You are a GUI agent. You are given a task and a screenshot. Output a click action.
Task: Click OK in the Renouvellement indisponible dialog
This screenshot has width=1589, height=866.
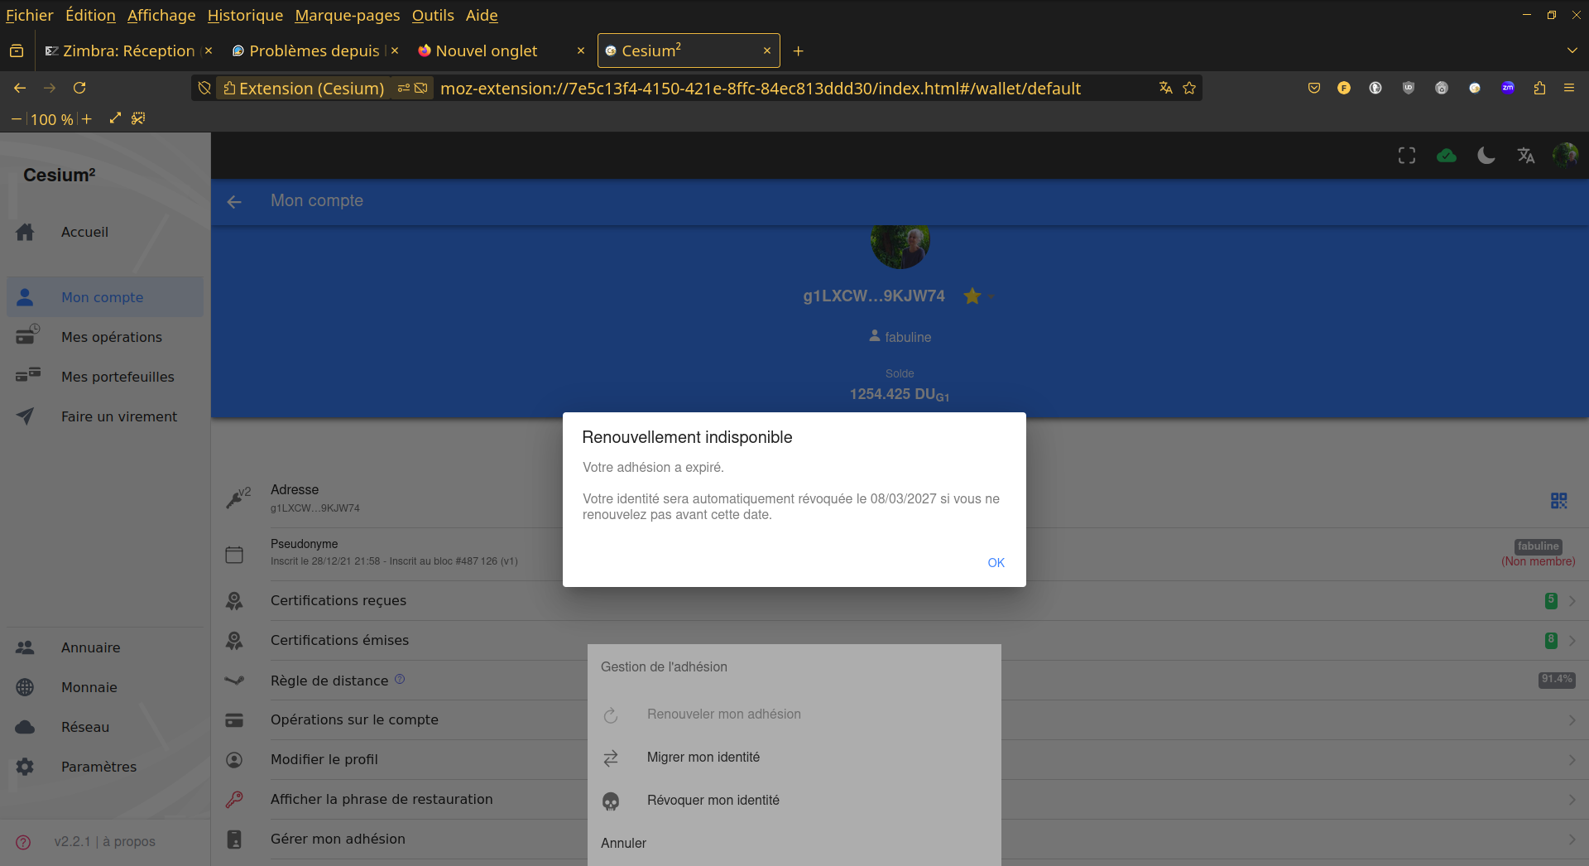point(996,563)
